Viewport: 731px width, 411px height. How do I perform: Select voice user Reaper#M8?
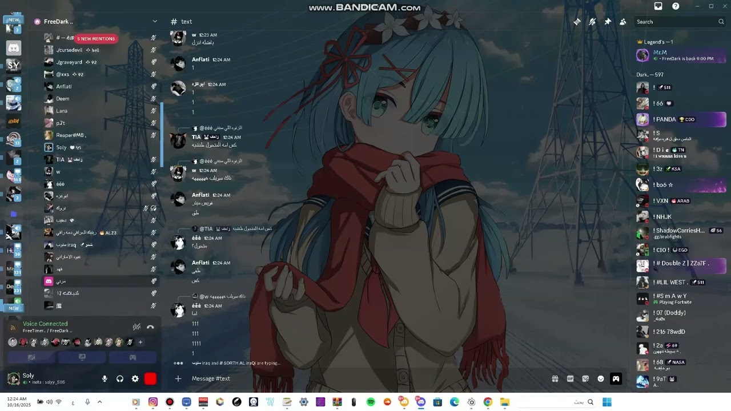(101, 135)
